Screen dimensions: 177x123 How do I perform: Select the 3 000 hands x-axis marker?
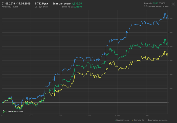(x=88, y=115)
